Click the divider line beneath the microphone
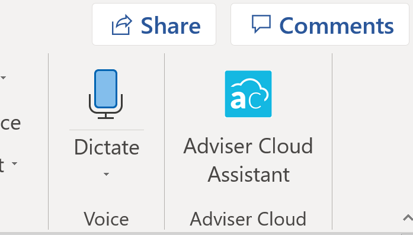 107,130
